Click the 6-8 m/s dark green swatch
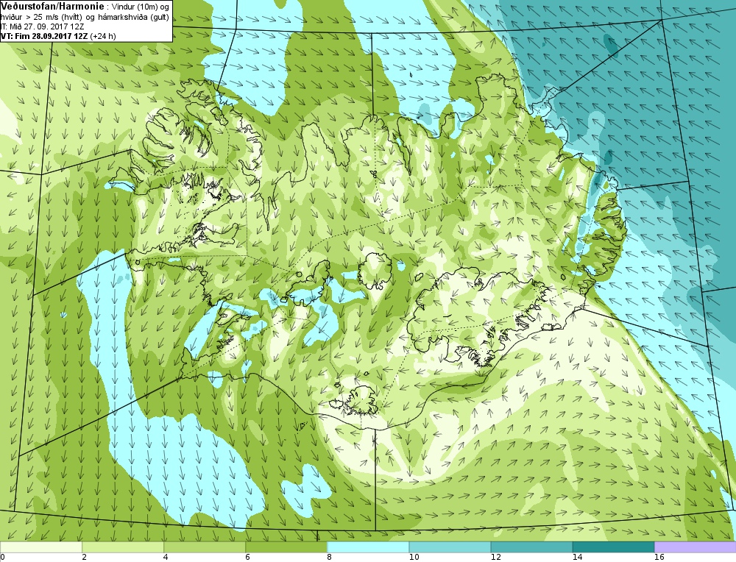 [x=286, y=547]
